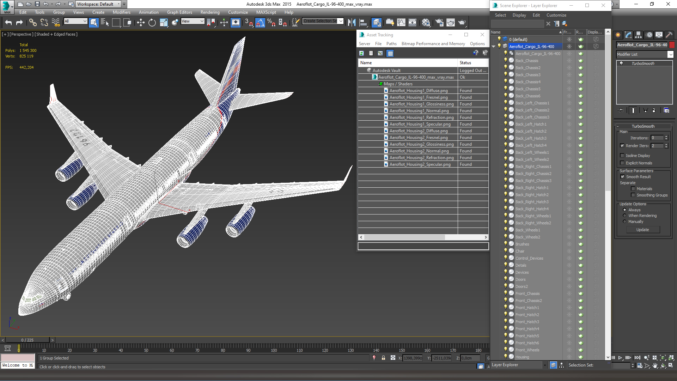Open the Material Editor icon
677x381 pixels.
pyautogui.click(x=426, y=23)
